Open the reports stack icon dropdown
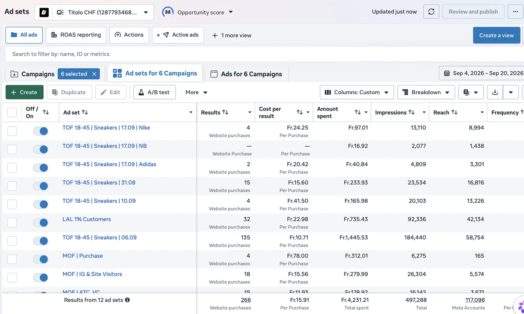 click(x=471, y=92)
